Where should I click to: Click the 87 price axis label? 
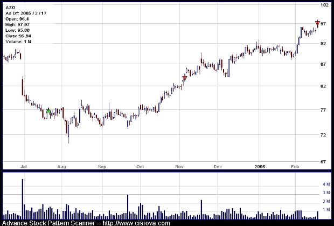tap(323, 64)
